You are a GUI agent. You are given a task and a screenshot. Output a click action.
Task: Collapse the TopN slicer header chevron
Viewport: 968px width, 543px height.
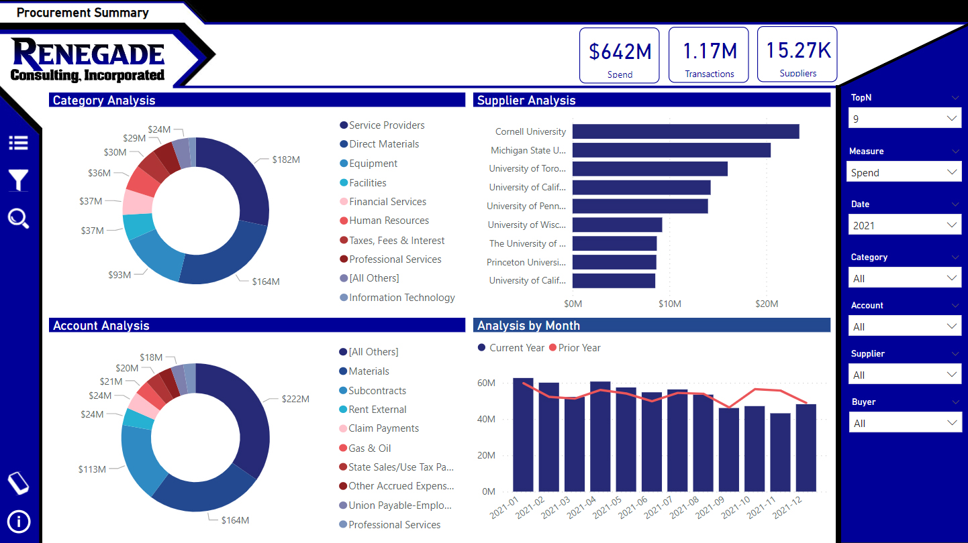coord(955,98)
